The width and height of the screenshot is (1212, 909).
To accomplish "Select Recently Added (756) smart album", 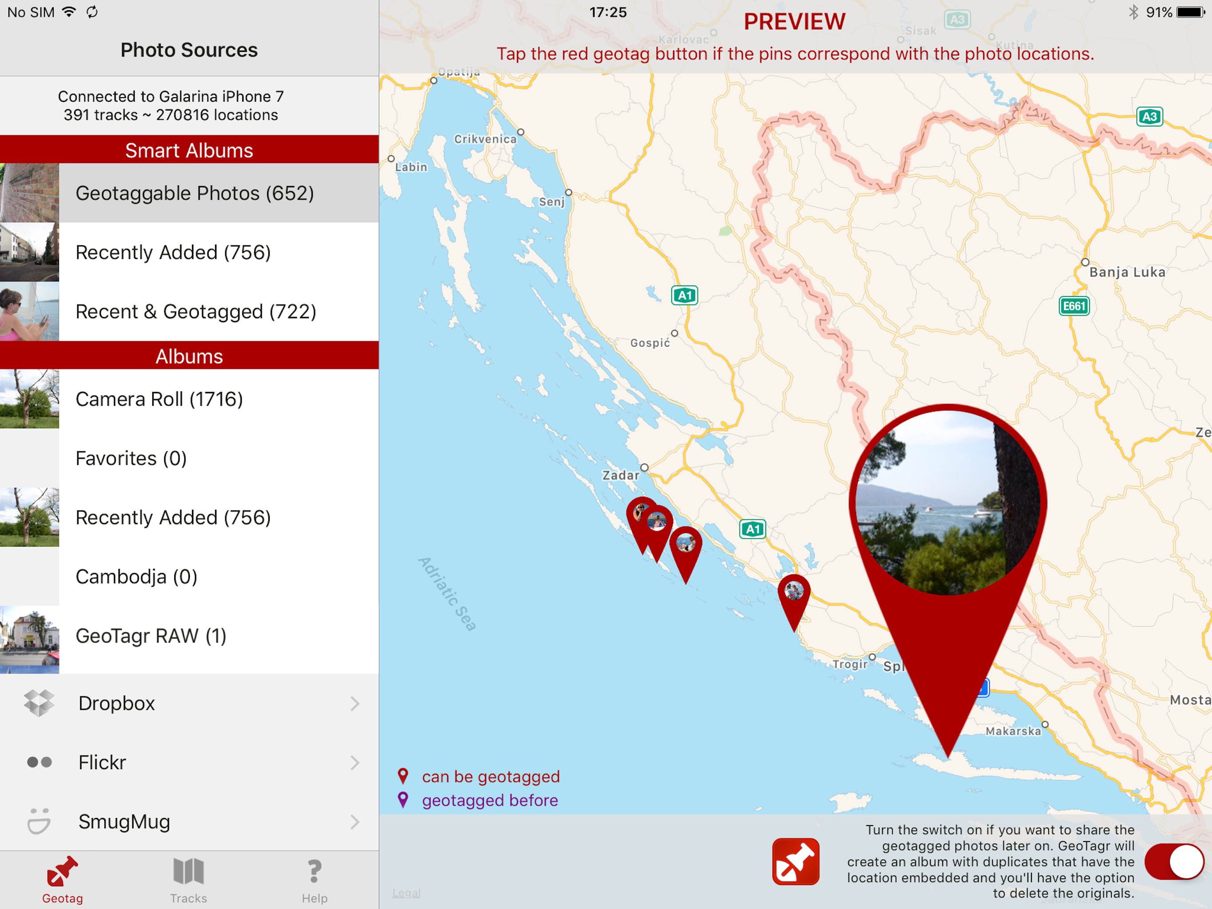I will [189, 252].
